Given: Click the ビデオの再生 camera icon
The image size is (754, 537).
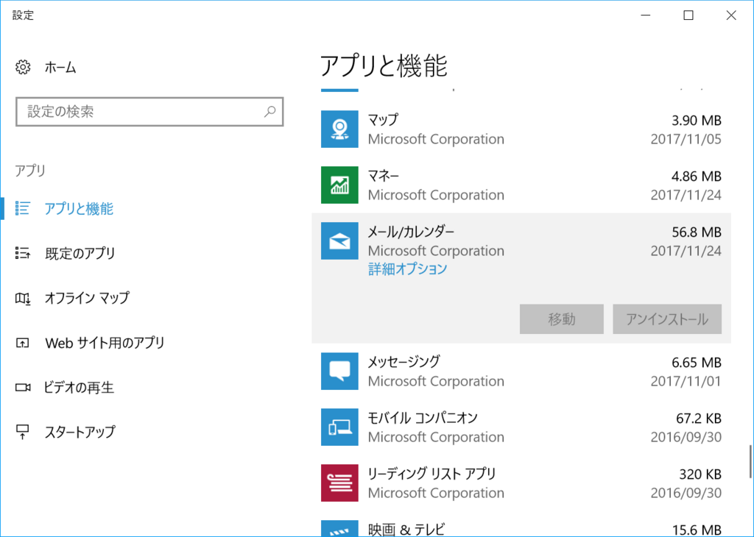Looking at the screenshot, I should (23, 387).
